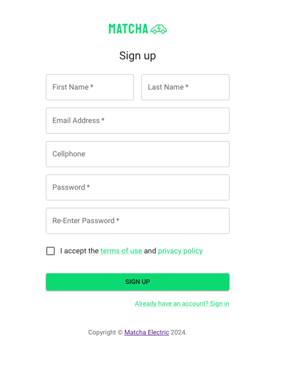Visit the Matcha Electric footer link
The height and width of the screenshot is (367, 286).
[x=146, y=332]
